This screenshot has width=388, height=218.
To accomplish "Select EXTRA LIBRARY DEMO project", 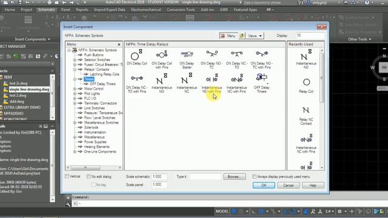I will click(22, 108).
